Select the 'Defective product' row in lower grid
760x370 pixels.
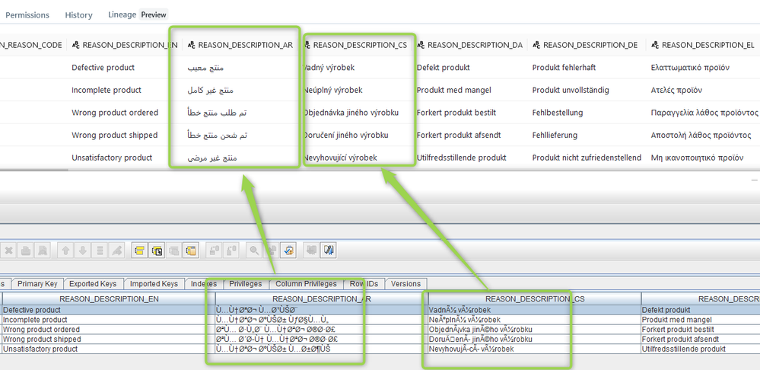[108, 311]
